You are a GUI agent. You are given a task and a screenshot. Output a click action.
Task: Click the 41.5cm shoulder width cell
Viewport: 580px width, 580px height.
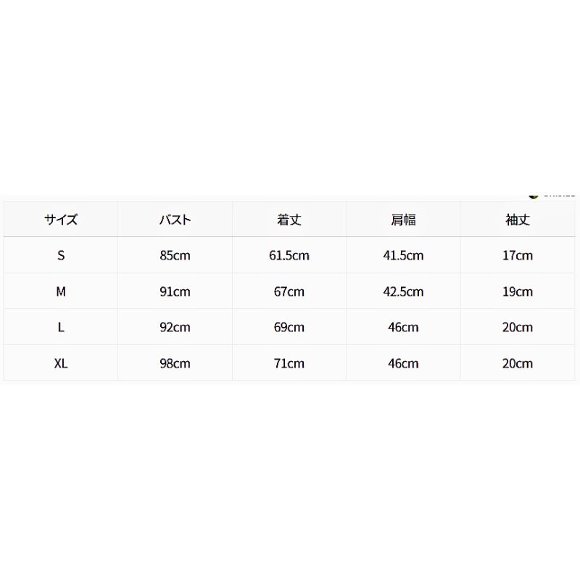click(403, 255)
